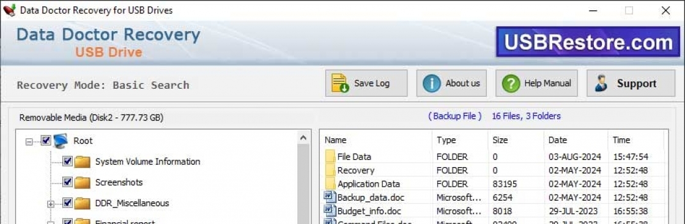Click the Recovery folder icon in list
This screenshot has height=224, width=685.
point(330,170)
